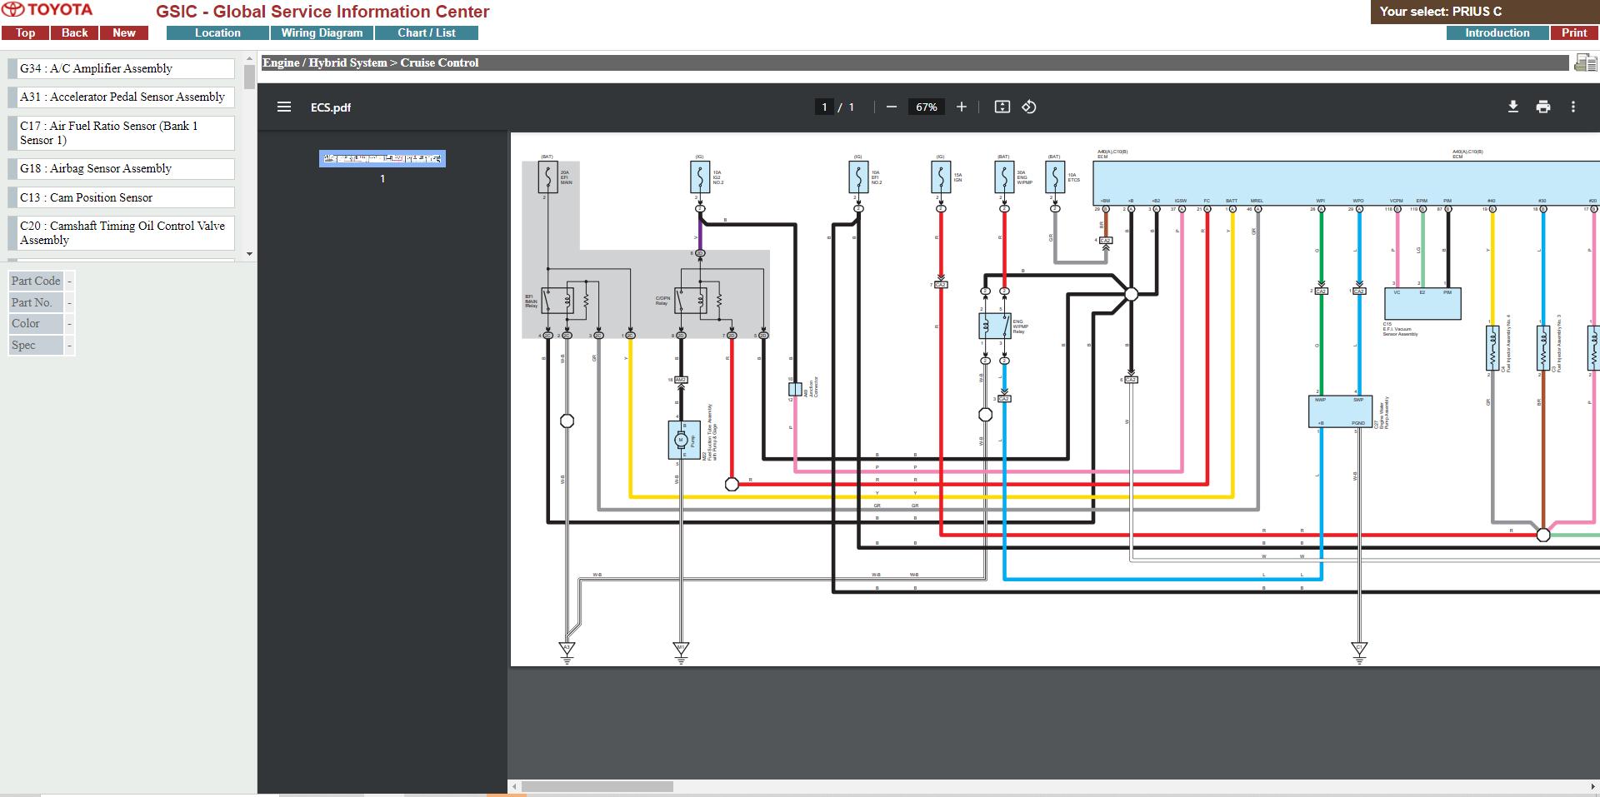Click the ENG W/PMP Relay symbol
The width and height of the screenshot is (1600, 797).
[x=995, y=326]
